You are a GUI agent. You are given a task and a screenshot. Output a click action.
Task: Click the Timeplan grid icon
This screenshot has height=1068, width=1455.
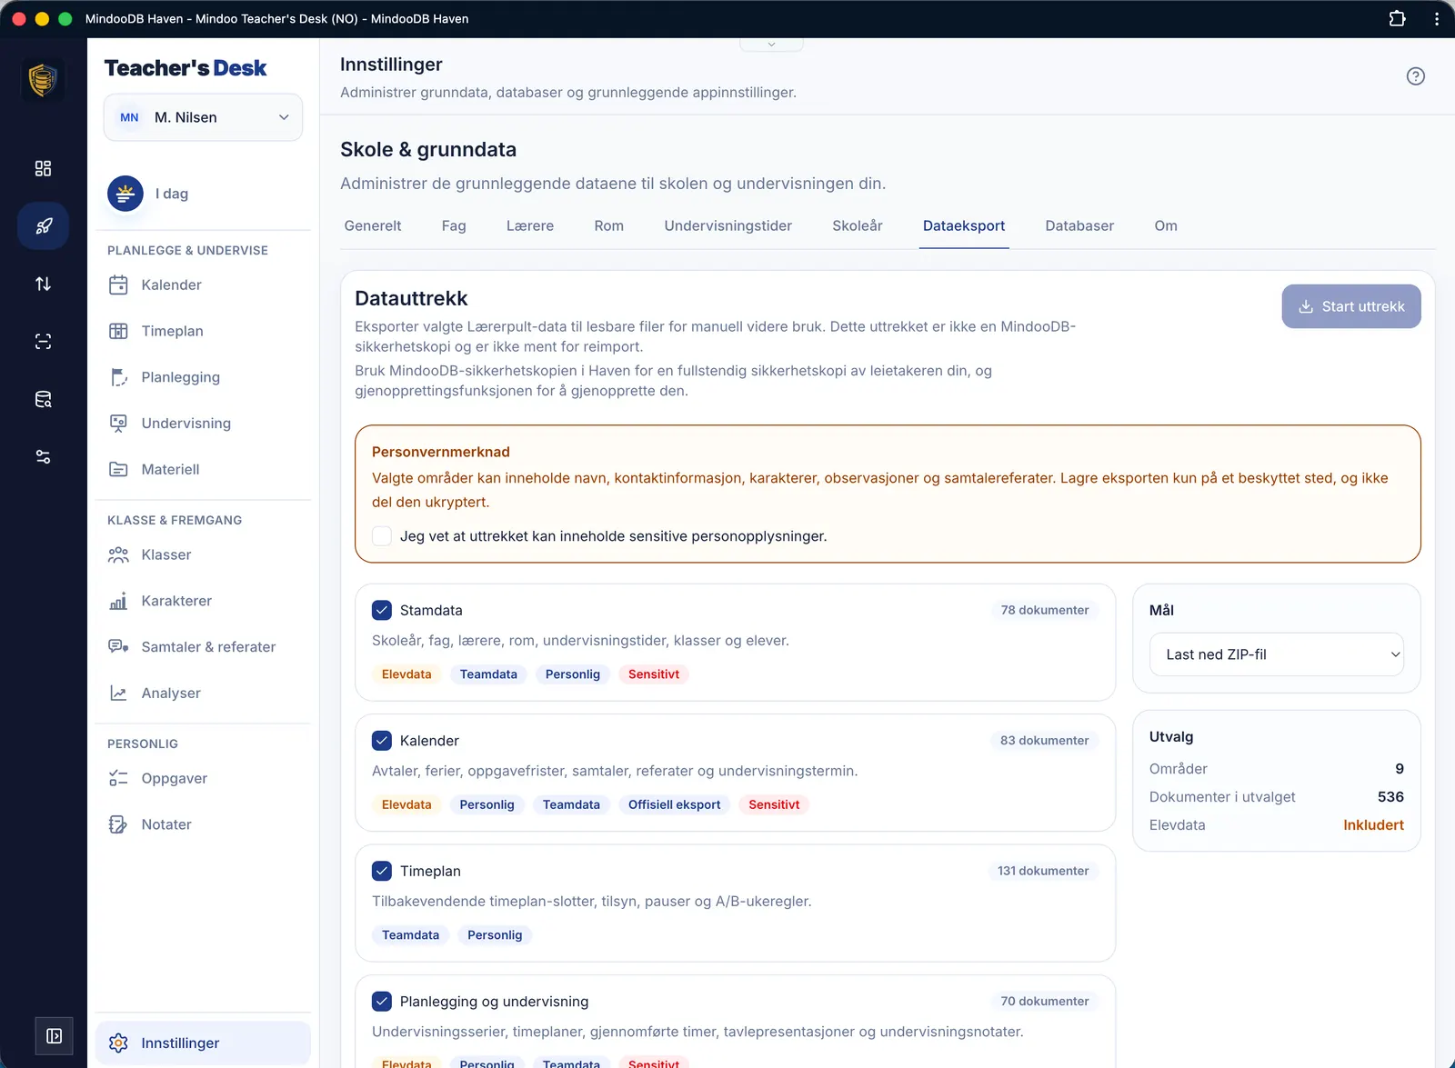[118, 331]
